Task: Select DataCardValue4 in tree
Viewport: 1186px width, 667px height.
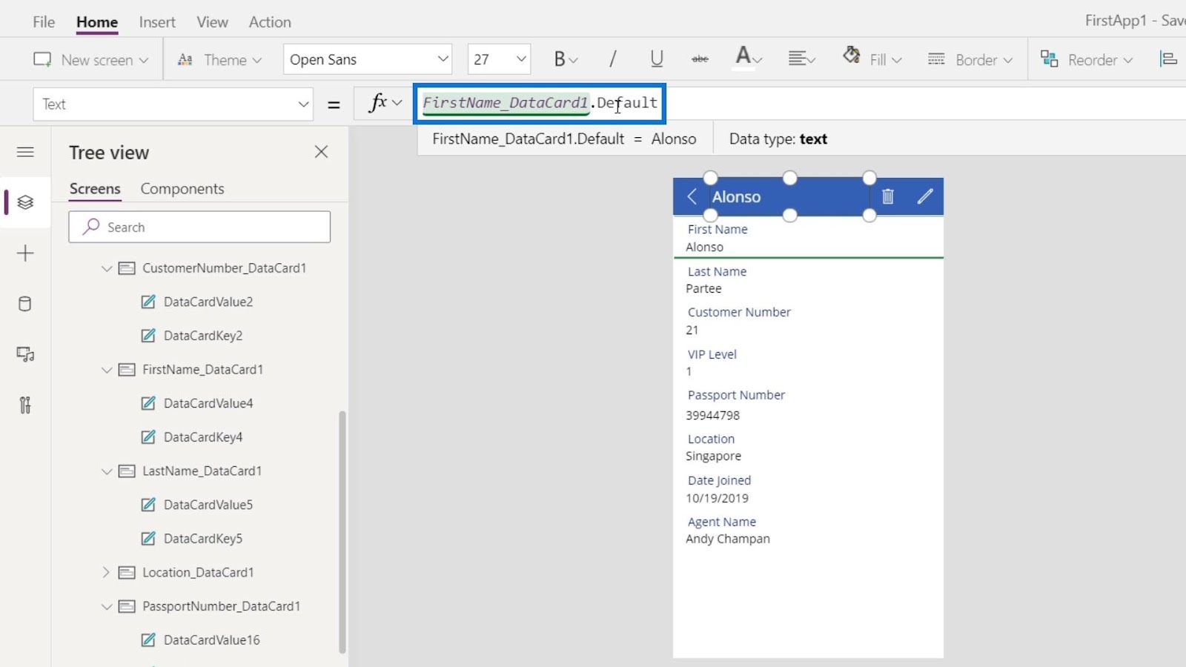Action: click(208, 403)
